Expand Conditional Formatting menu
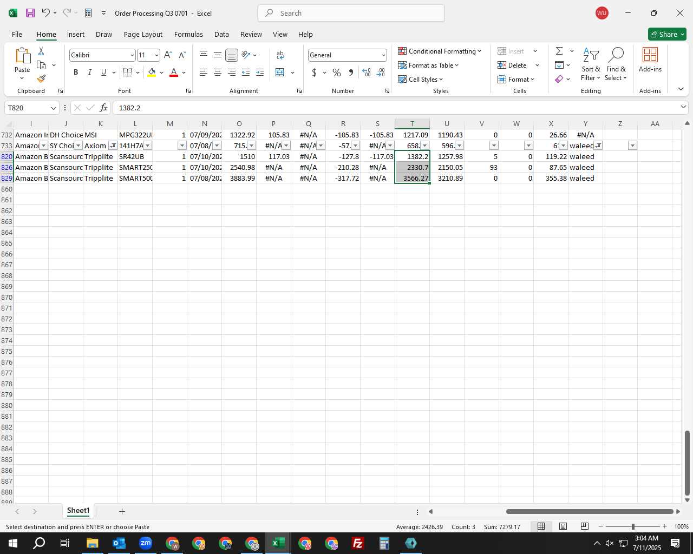The width and height of the screenshot is (693, 554). pyautogui.click(x=440, y=51)
